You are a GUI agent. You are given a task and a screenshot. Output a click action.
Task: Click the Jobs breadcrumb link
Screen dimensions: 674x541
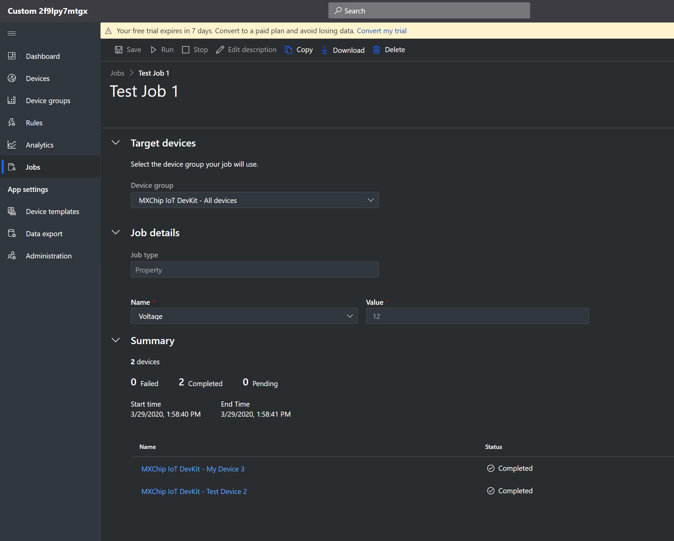pos(117,73)
